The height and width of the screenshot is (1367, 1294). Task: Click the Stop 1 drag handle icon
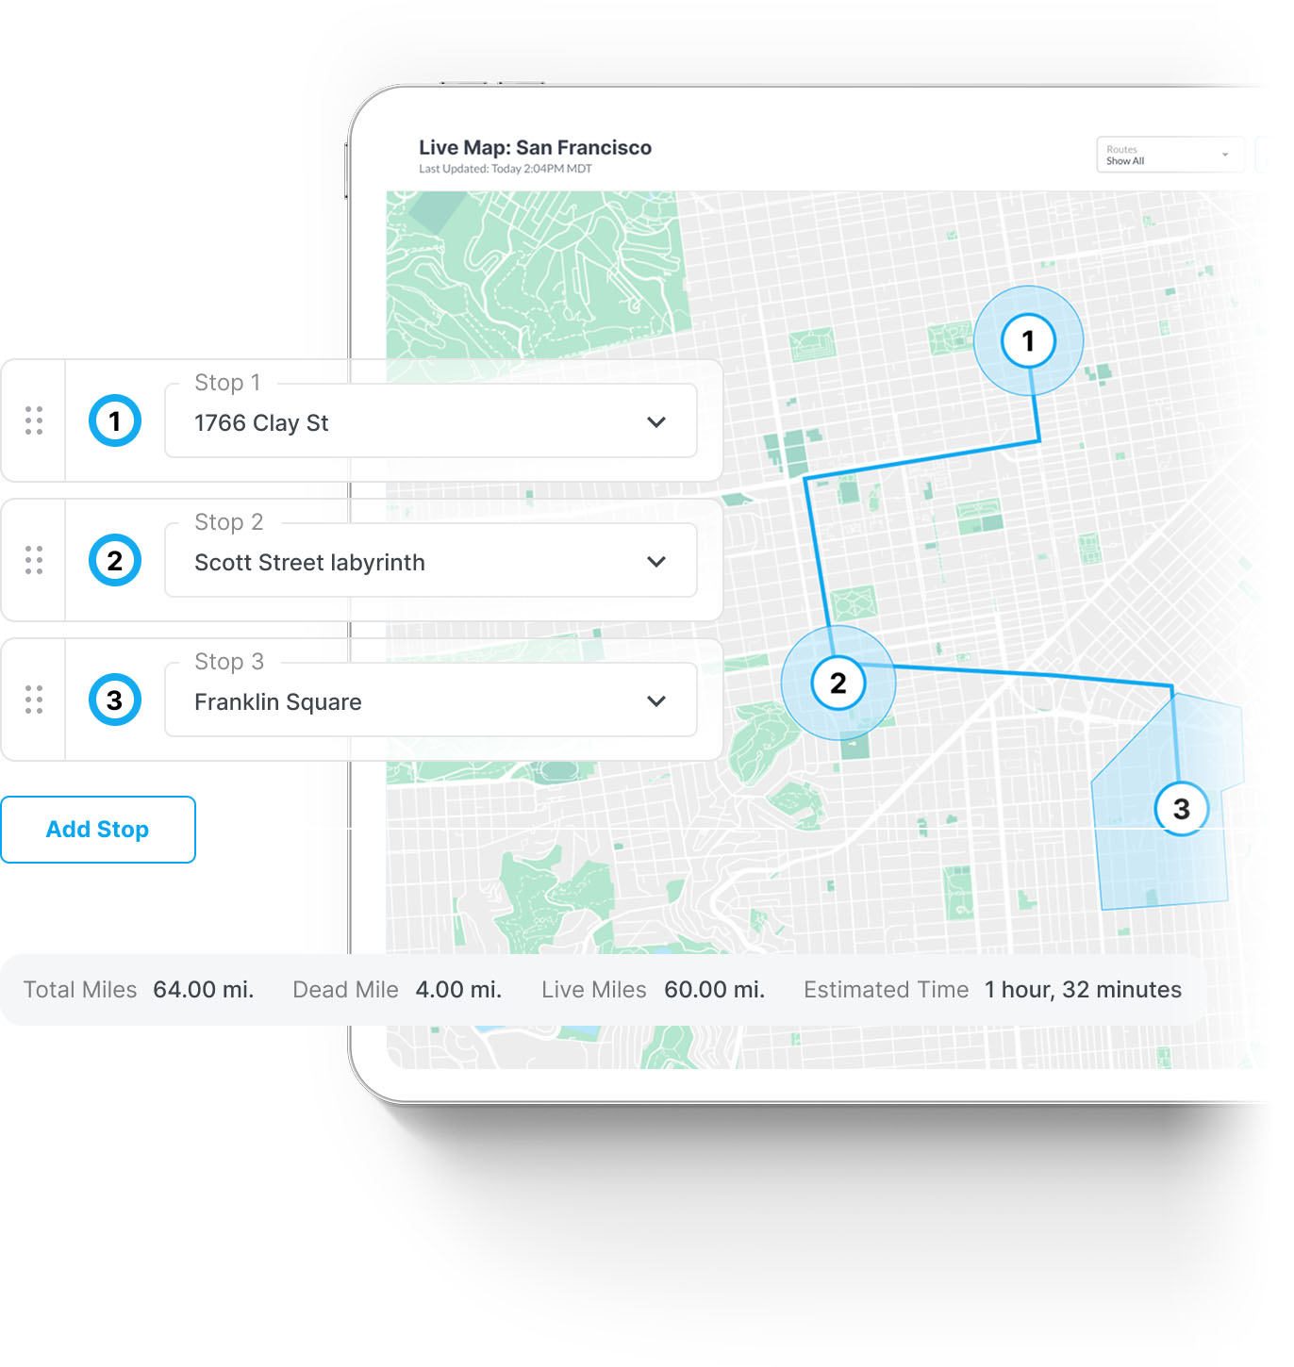tap(34, 420)
